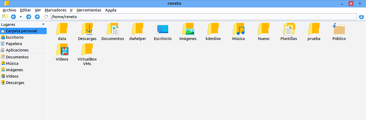366x120 pixels.
Task: Go to parent folder with up arrow
Action: point(37,17)
